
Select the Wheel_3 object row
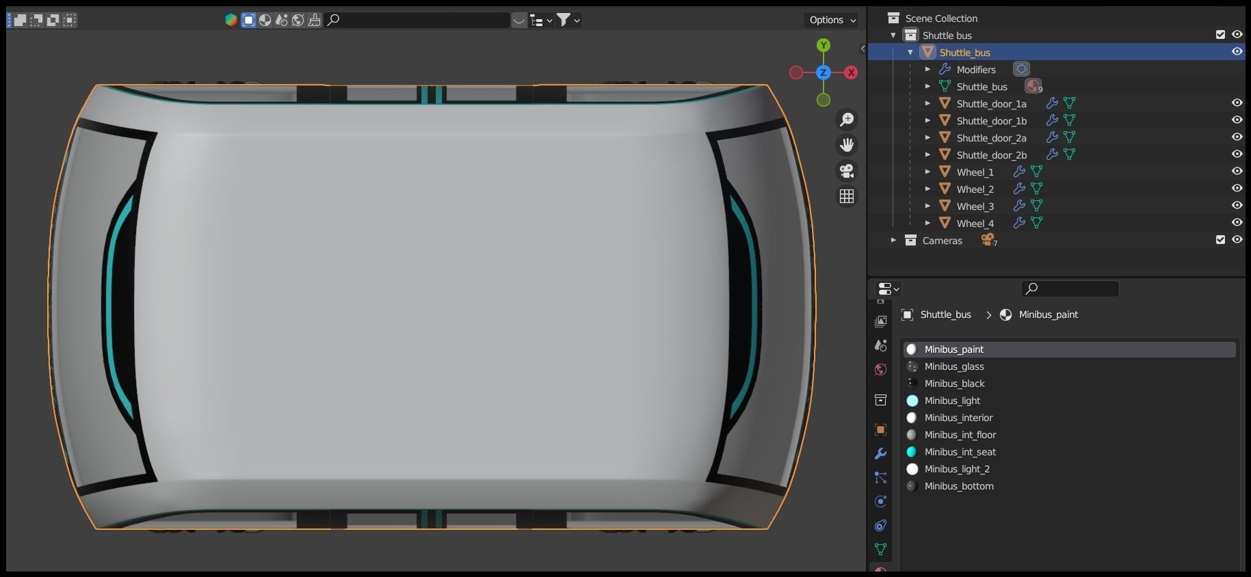(x=1055, y=206)
